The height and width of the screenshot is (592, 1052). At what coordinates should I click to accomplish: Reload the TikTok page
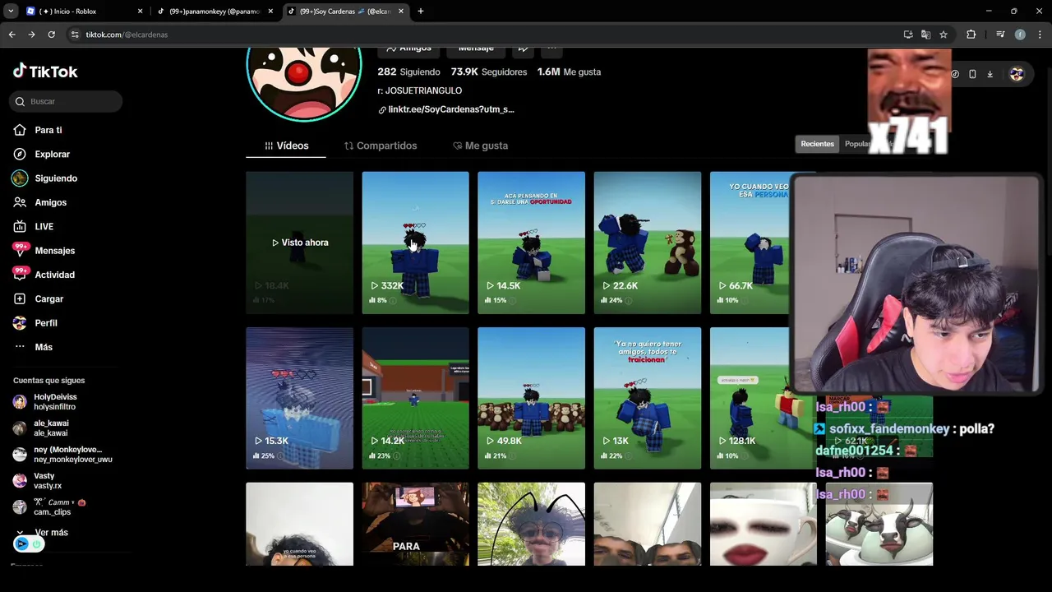point(51,35)
